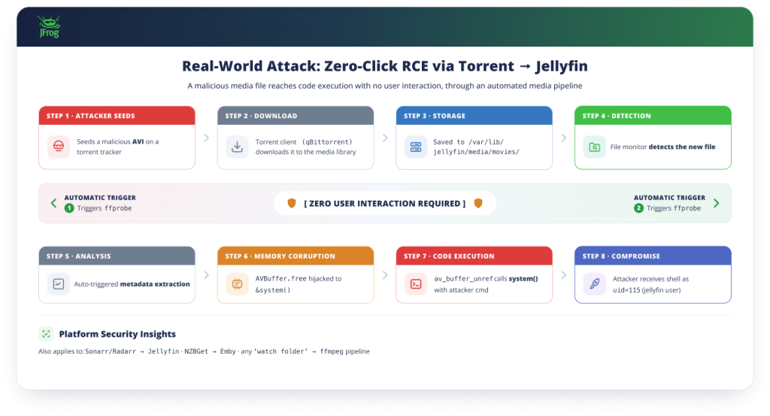Screen dimensions: 770x416
Task: Click the left AUTOMATIC TRIGGER label
Action: 100,197
